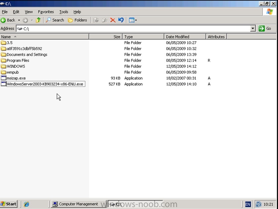This screenshot has height=209, width=278.
Task: Open the Forward history dropdown arrow
Action: click(x=32, y=20)
